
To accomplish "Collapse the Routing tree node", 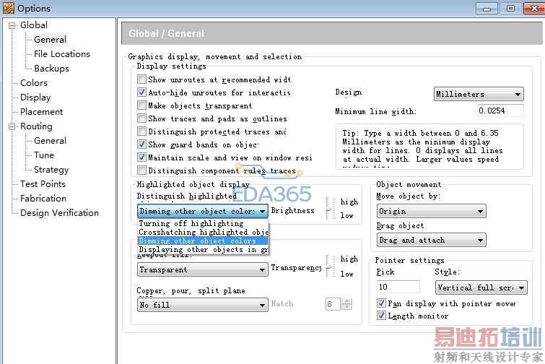I will [12, 126].
